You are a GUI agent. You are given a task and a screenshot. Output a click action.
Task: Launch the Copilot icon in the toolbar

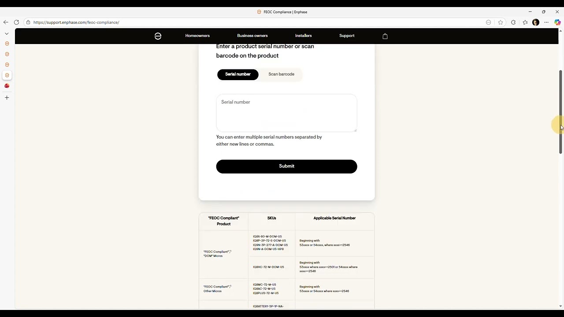pos(557,22)
